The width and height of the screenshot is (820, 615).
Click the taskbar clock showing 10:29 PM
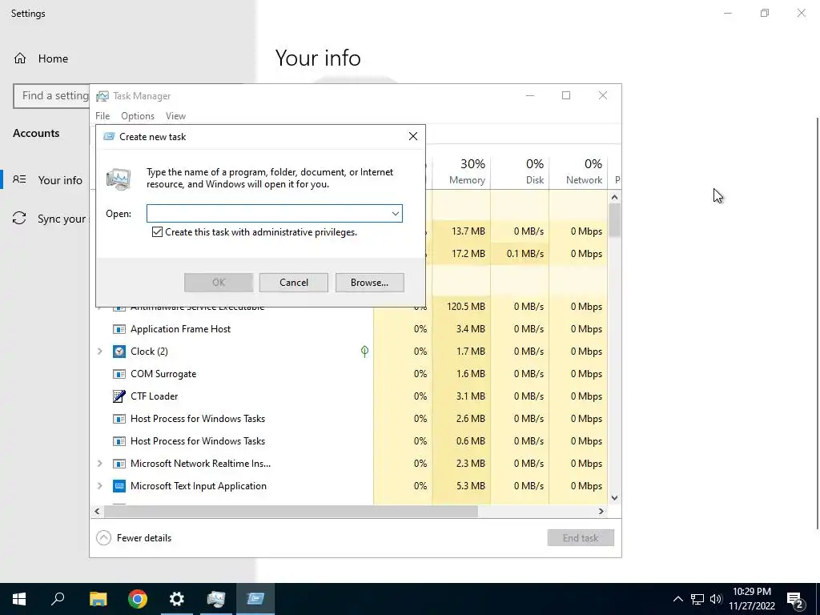[752, 599]
